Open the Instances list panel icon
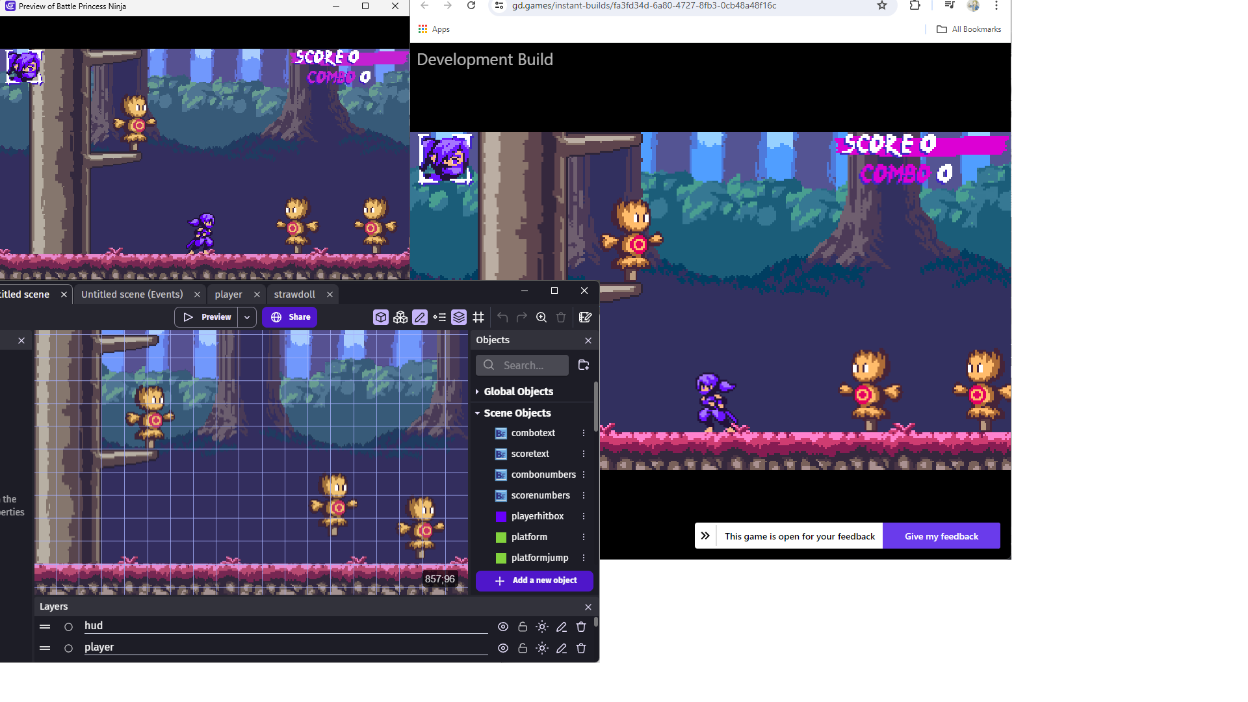 click(439, 317)
